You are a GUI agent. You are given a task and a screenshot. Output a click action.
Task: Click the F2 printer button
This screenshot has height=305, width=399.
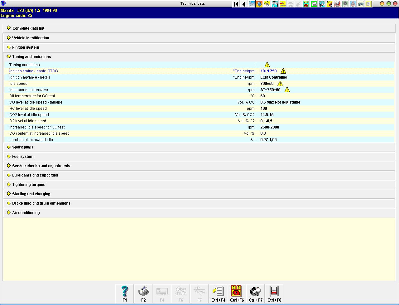point(143,293)
